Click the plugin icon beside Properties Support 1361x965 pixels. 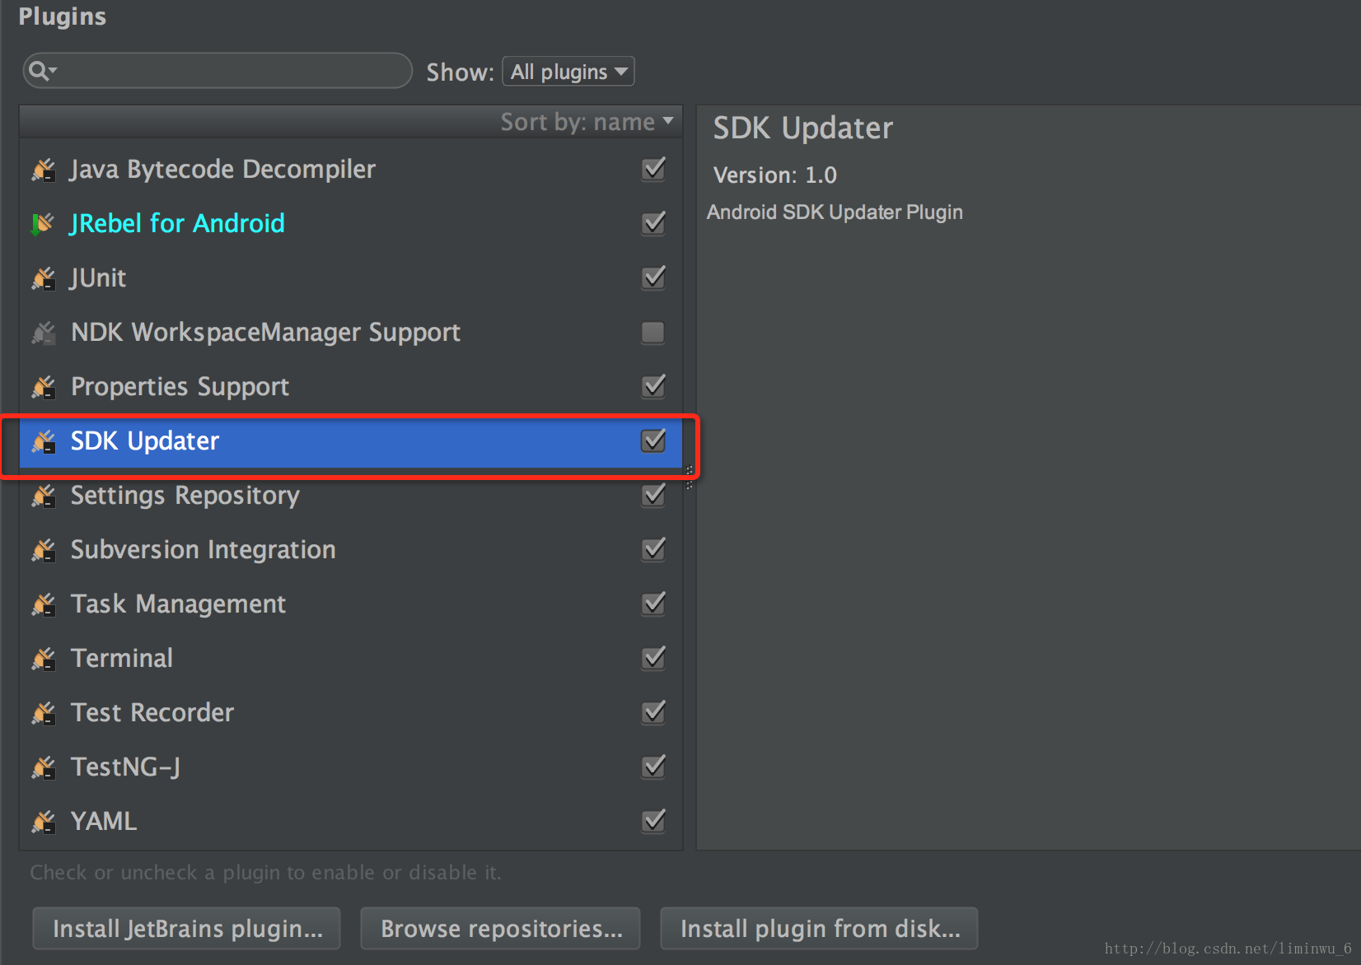(44, 387)
